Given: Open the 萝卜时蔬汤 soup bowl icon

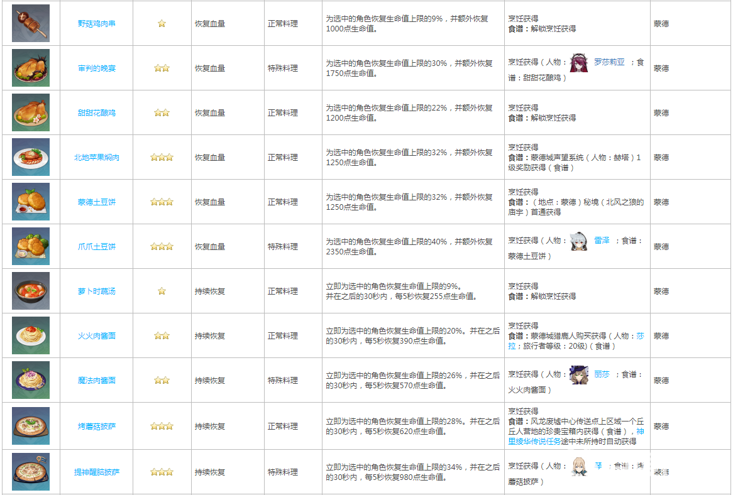Looking at the screenshot, I should [31, 291].
